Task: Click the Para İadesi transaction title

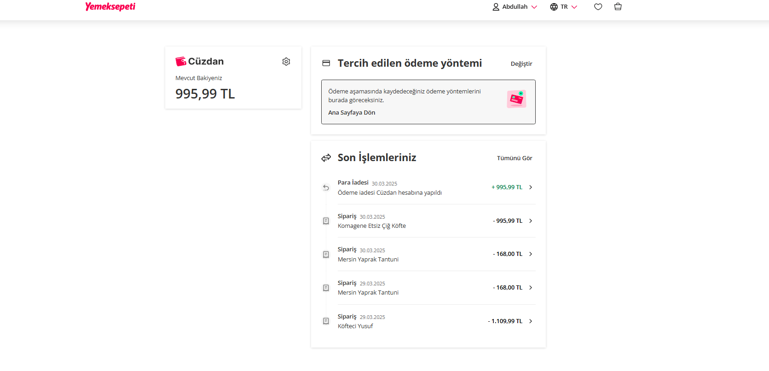Action: pos(353,183)
